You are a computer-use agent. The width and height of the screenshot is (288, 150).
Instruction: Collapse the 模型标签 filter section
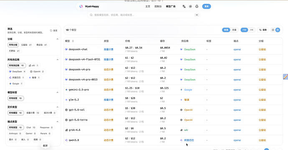click(x=58, y=92)
